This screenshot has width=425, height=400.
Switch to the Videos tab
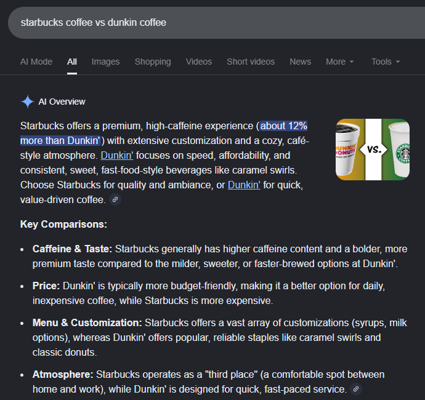(x=198, y=62)
